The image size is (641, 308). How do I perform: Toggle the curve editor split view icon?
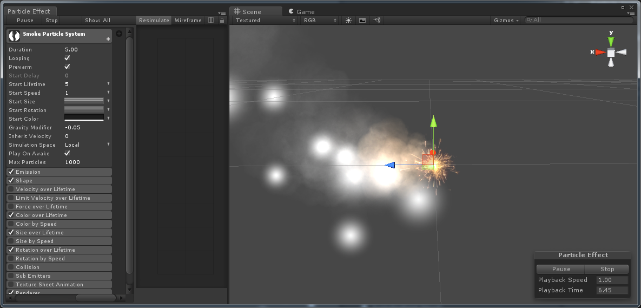pos(210,20)
